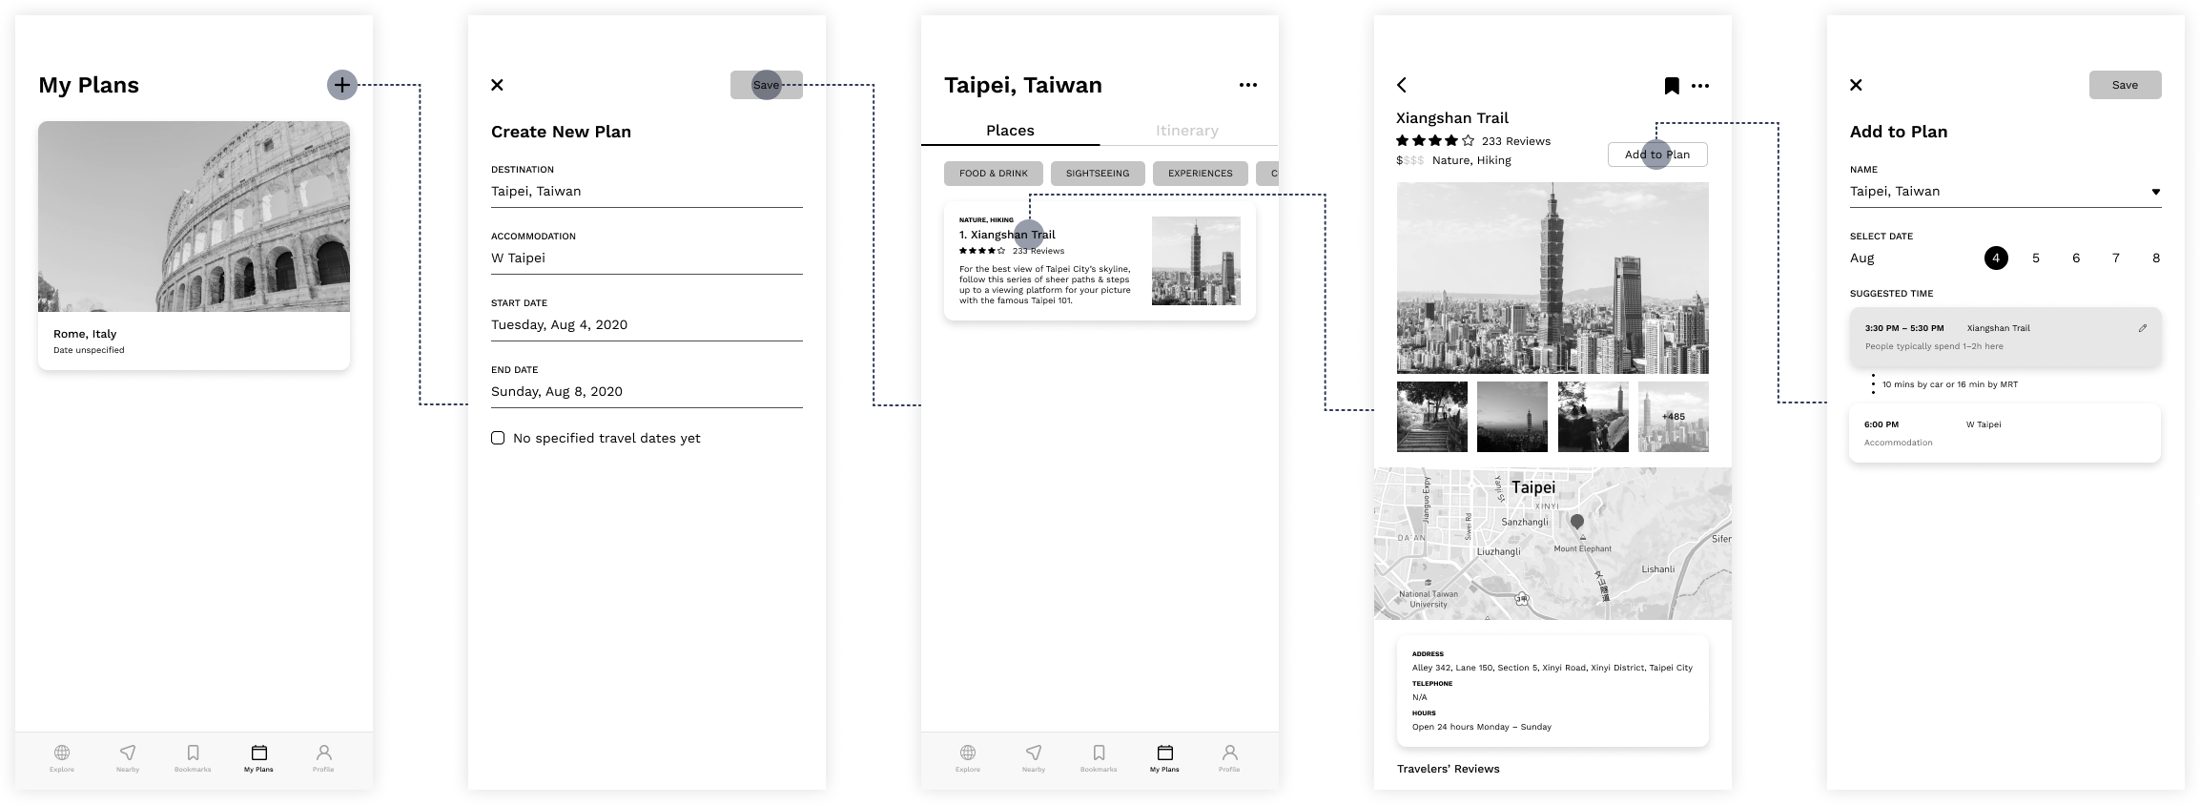2200x805 pixels.
Task: Open Nearby in the nav bar below Rome plan
Action: coord(128,757)
